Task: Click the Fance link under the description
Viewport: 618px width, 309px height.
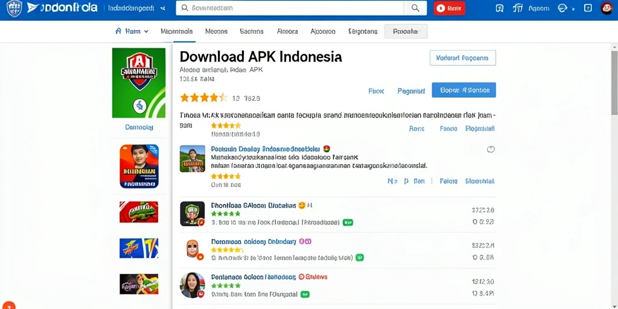Action: click(448, 129)
